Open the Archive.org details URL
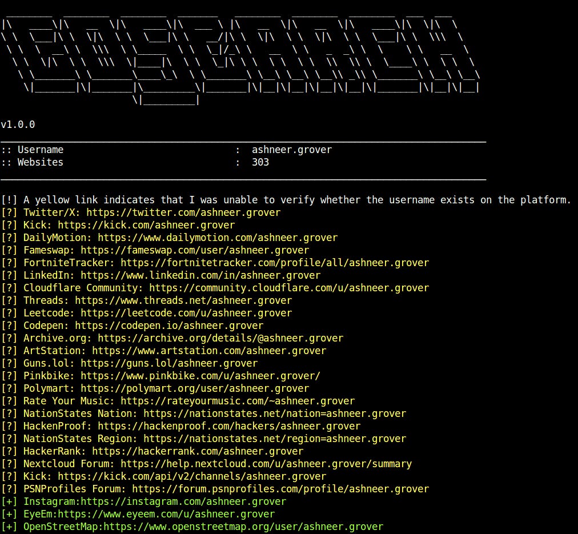Screen dimensions: 578x534 220,338
